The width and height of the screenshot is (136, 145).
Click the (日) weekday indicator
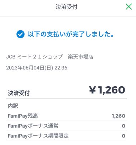click(x=49, y=68)
